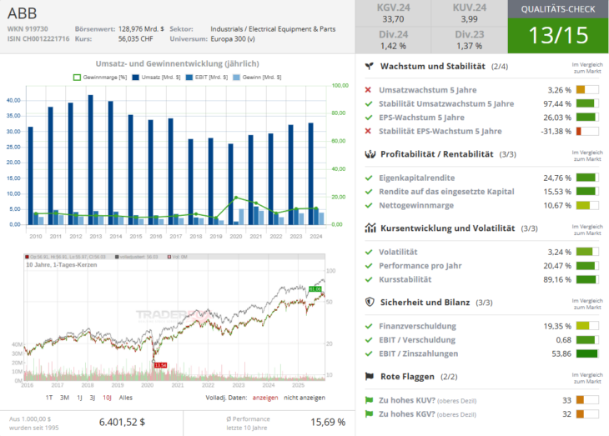This screenshot has height=436, width=609.
Task: Open the Stabilität EPS-Wachstum 5 Jahre metric
Action: [440, 131]
